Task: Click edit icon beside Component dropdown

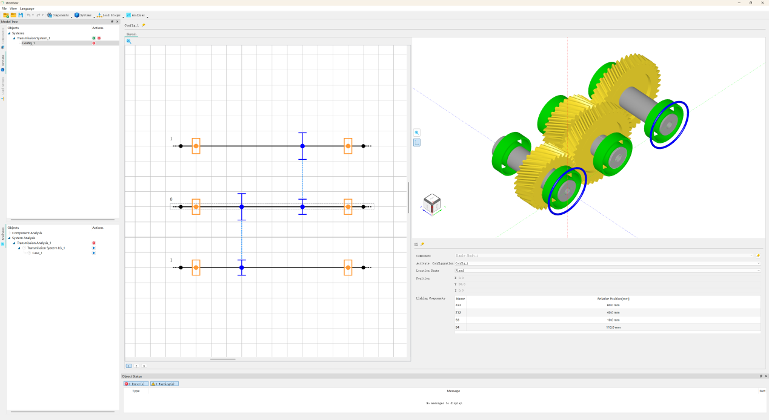Action: (x=758, y=255)
